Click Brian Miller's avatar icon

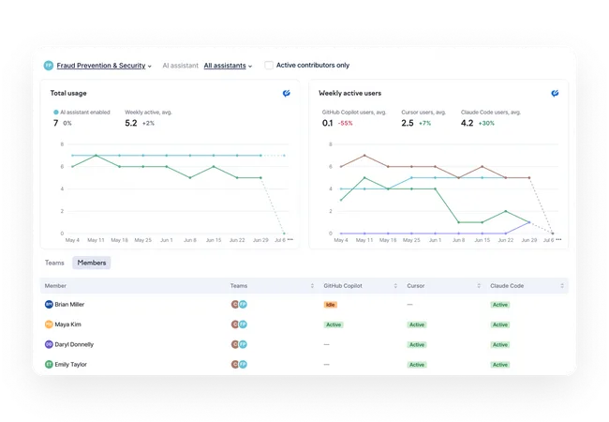pyautogui.click(x=49, y=304)
